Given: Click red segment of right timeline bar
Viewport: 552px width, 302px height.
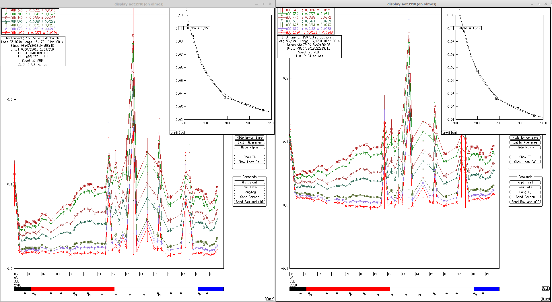Looking at the screenshot, I should tap(348, 289).
